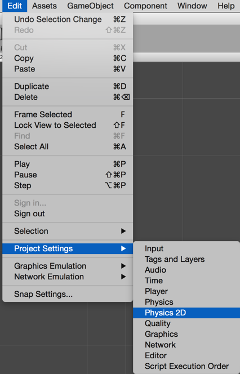Click Play in the Edit menu
Image resolution: width=240 pixels, height=374 pixels.
[x=68, y=164]
